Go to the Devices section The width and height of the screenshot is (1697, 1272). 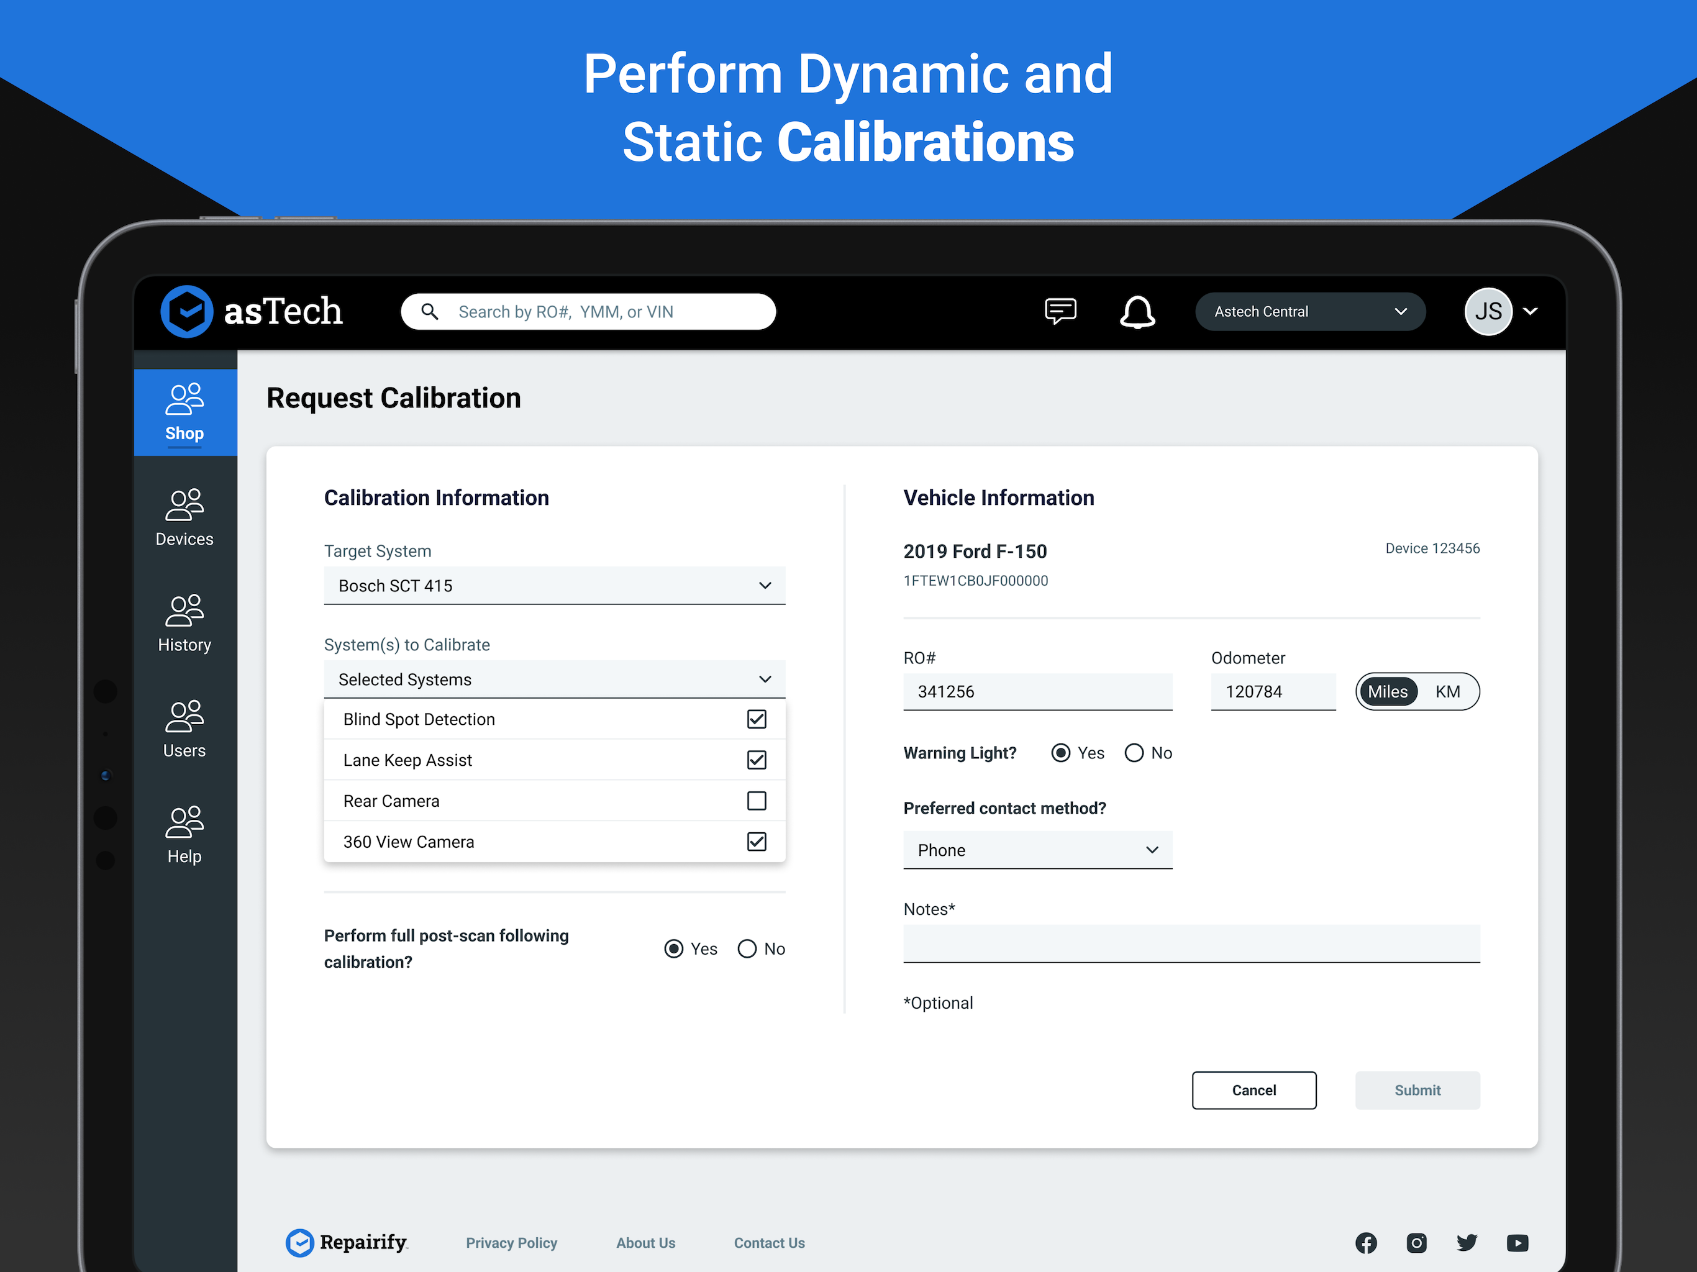185,518
